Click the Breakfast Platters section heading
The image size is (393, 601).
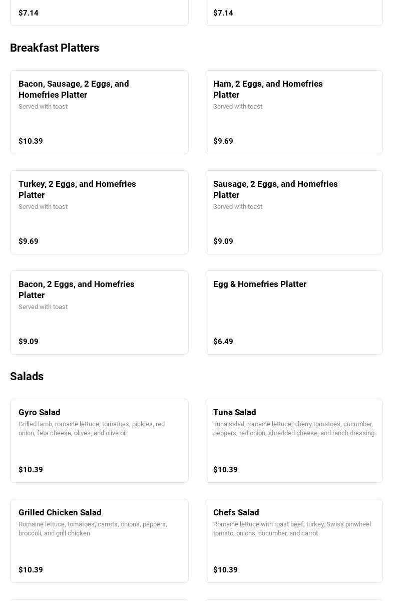click(55, 48)
